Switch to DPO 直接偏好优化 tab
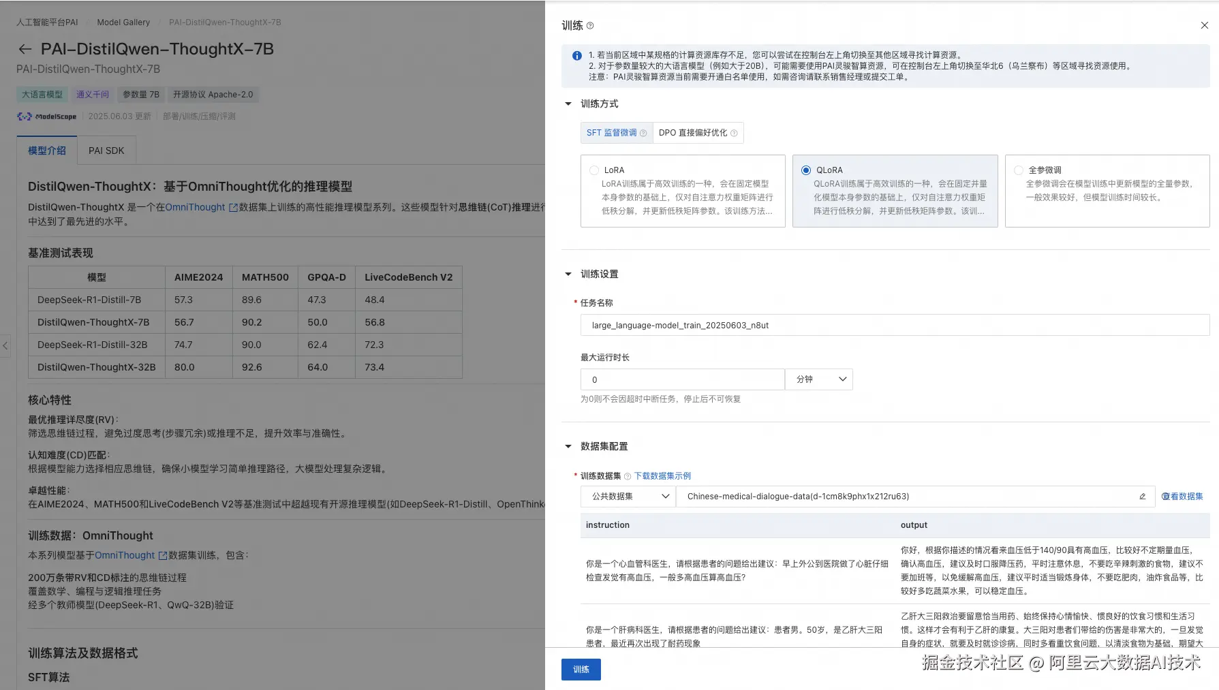Screen dimensions: 1219x690 698,133
